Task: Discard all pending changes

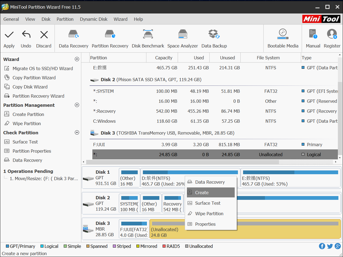Action: 44,35
